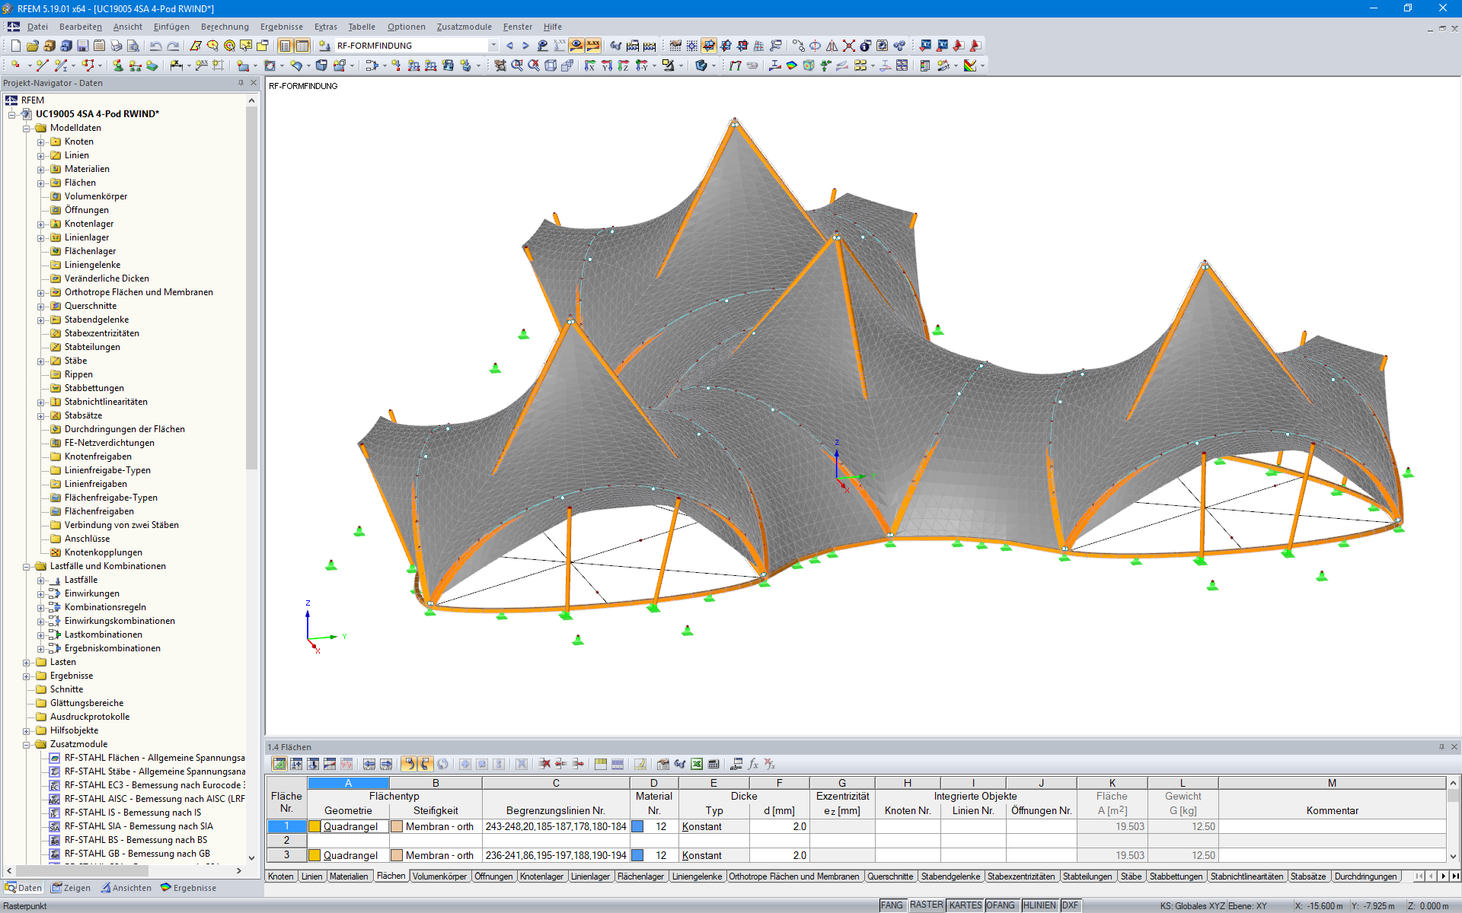The image size is (1462, 913).
Task: Click the Undo arrow icon
Action: click(155, 46)
